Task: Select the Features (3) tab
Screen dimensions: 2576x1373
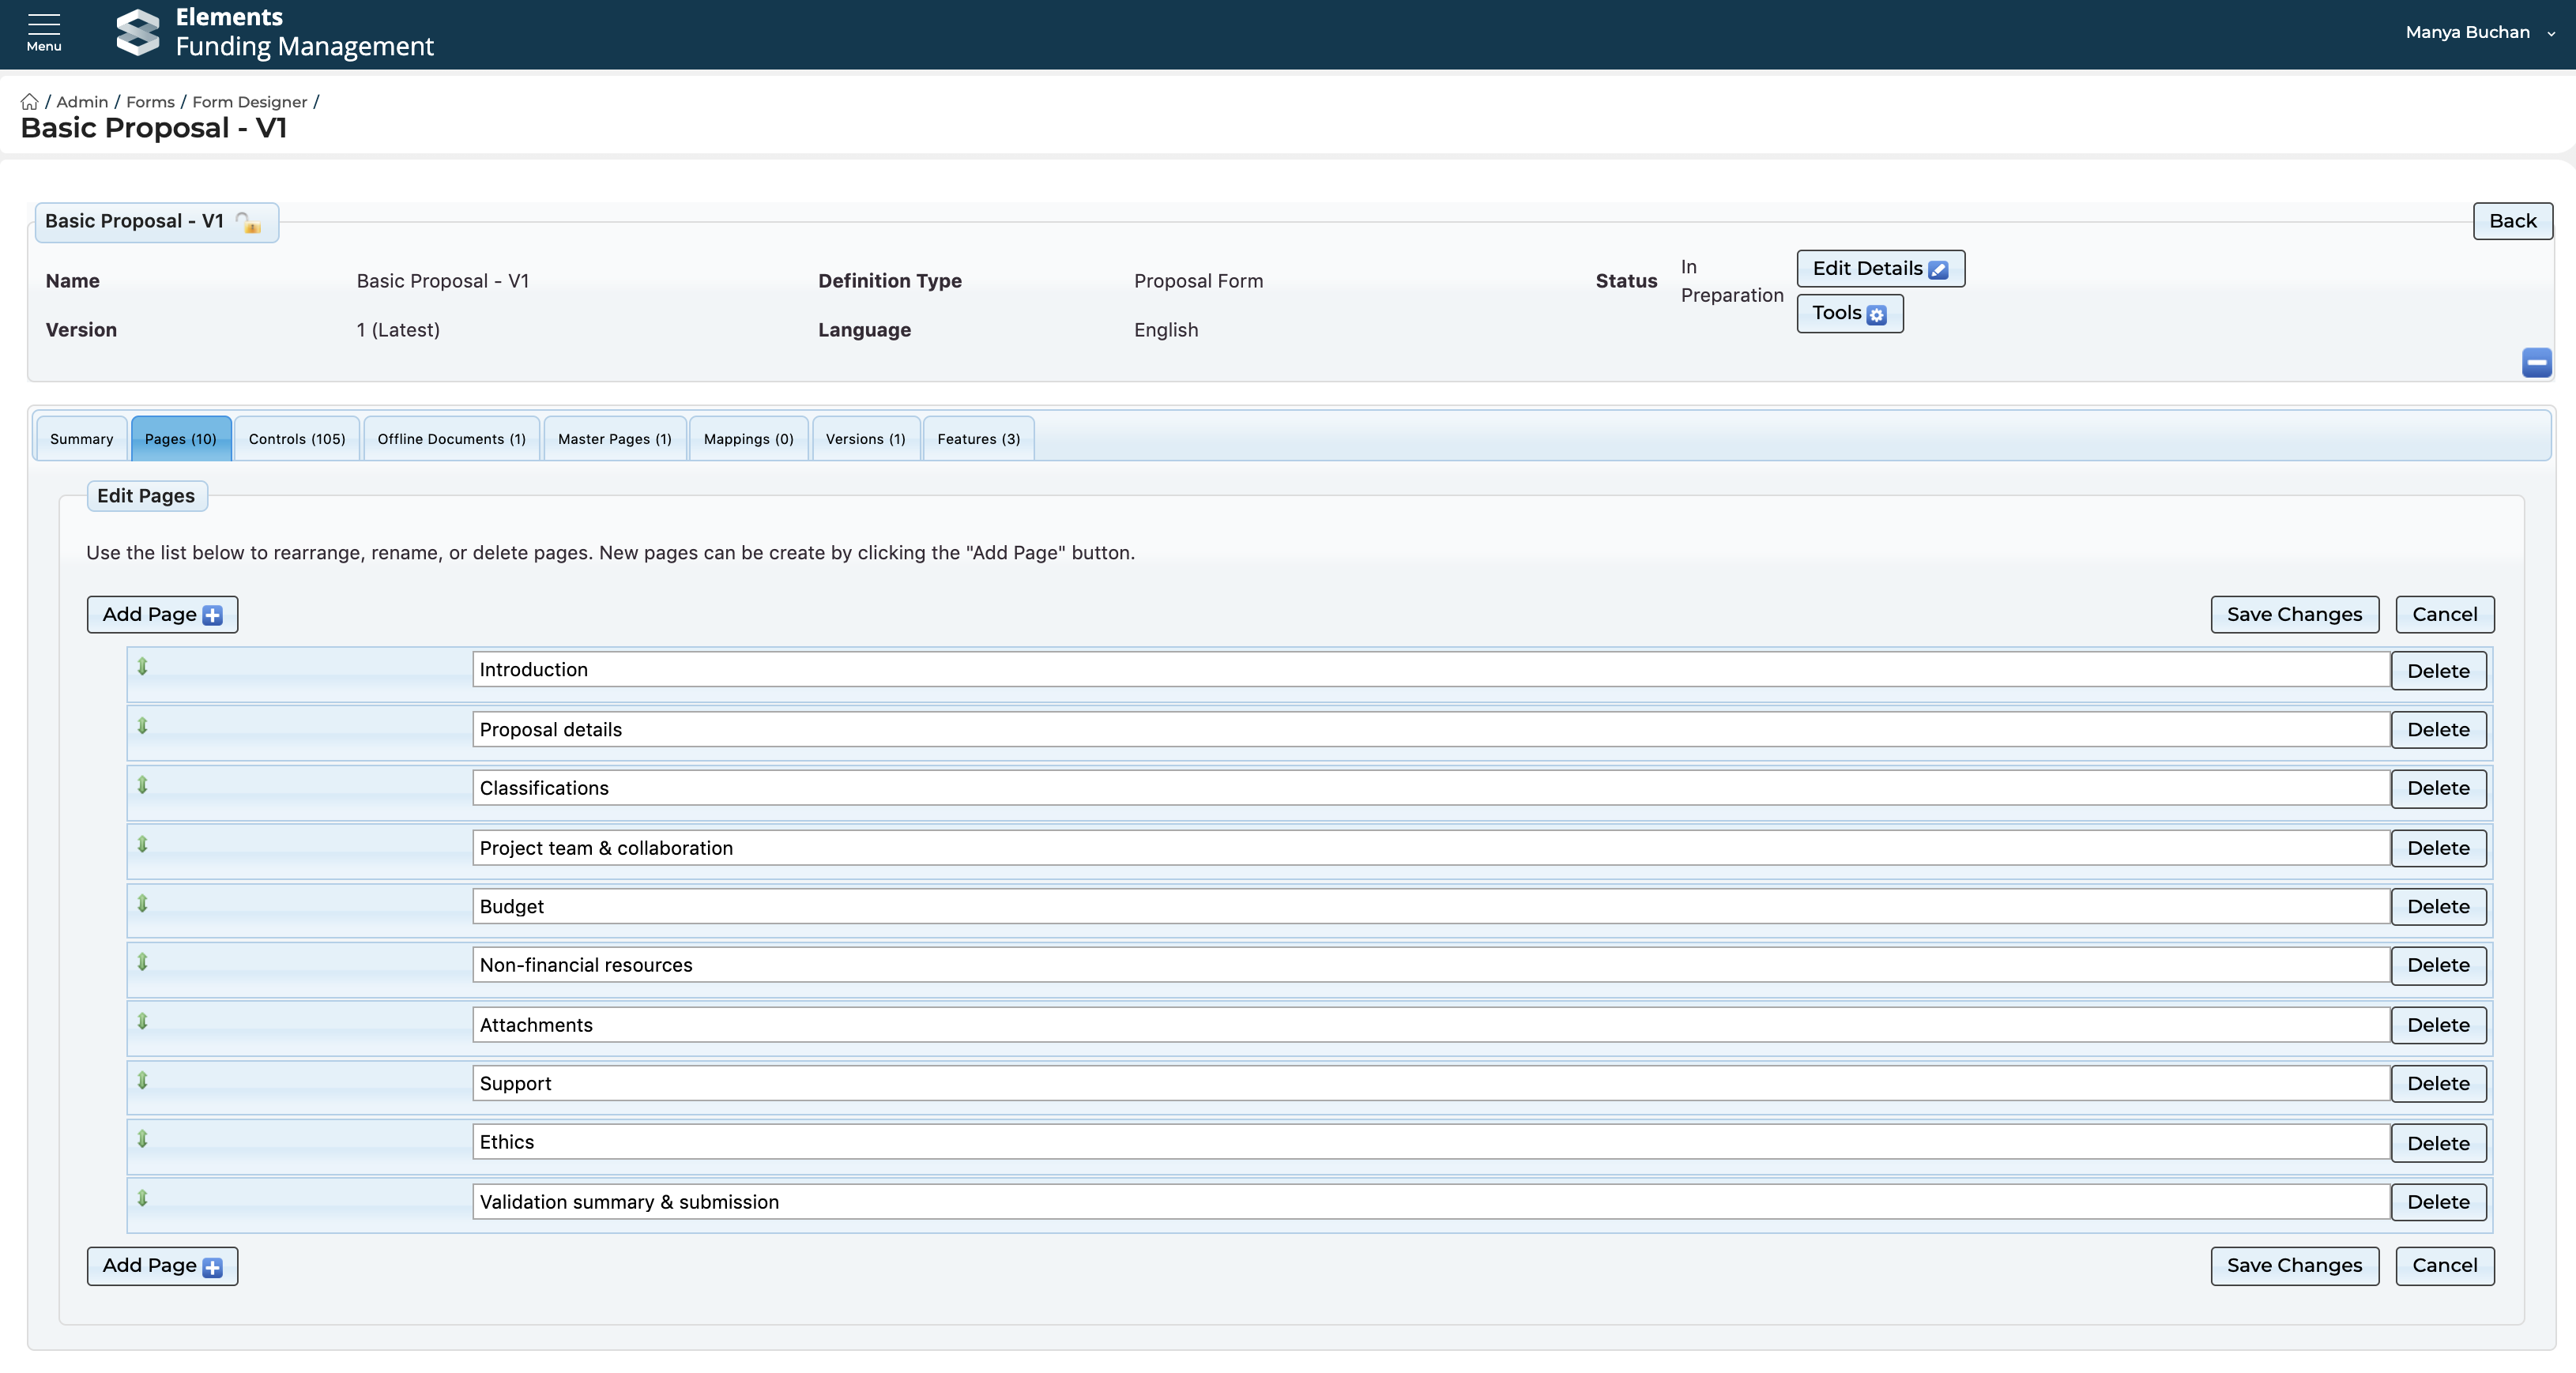Action: click(x=978, y=439)
